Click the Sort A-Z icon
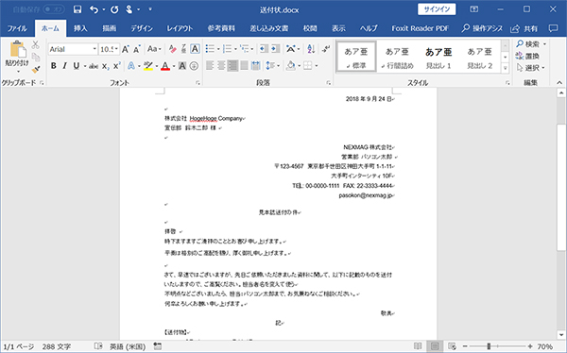Screen dimensions: 567x353 pos(311,49)
